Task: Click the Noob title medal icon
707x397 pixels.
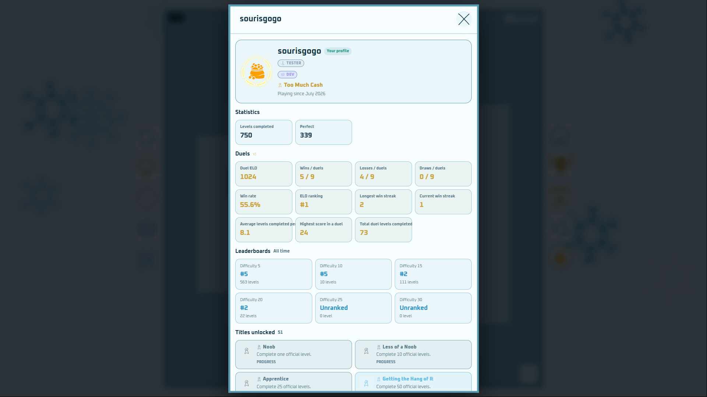Action: 247,351
